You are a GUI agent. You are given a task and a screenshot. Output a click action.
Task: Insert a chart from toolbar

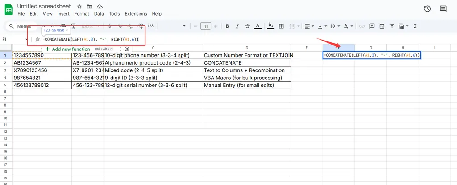[382, 26]
